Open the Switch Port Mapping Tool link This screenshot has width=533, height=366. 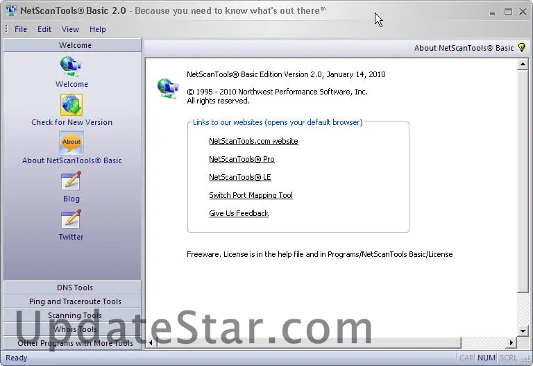click(x=251, y=195)
